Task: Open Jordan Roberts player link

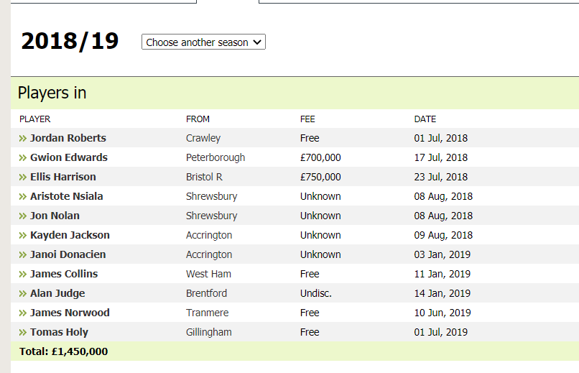Action: tap(68, 138)
